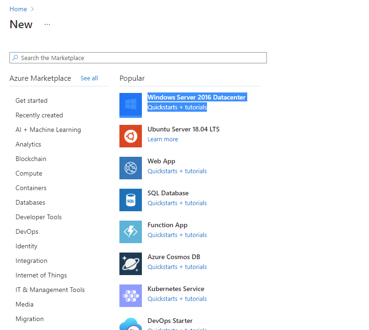Choose the SQL Database icon
This screenshot has height=330, width=369.
(131, 200)
